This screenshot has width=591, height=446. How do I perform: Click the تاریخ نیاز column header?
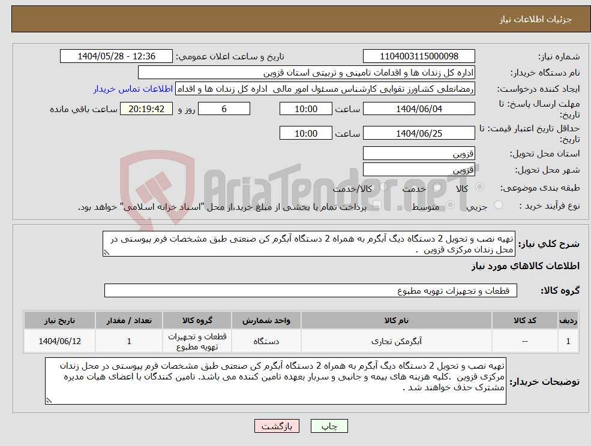pyautogui.click(x=59, y=320)
